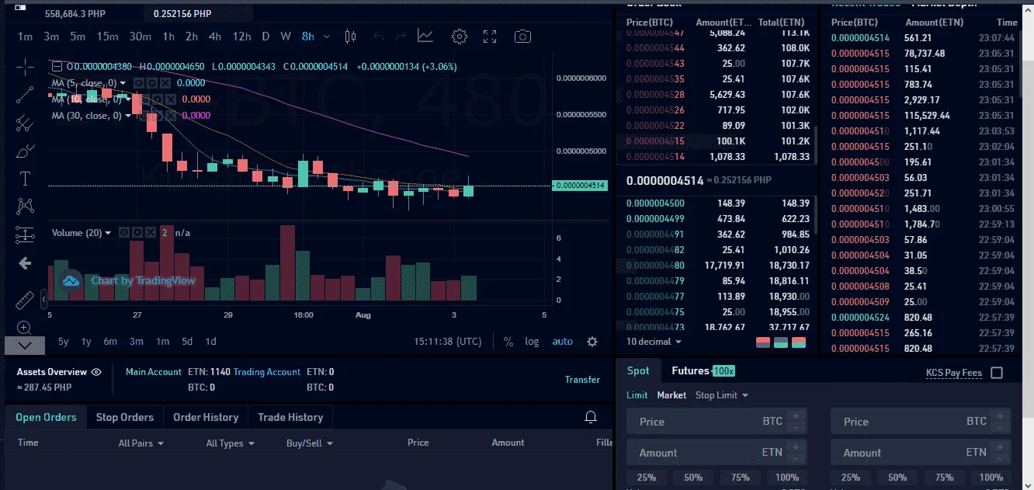
Task: Open the candlestick chart type selector
Action: pyautogui.click(x=350, y=36)
